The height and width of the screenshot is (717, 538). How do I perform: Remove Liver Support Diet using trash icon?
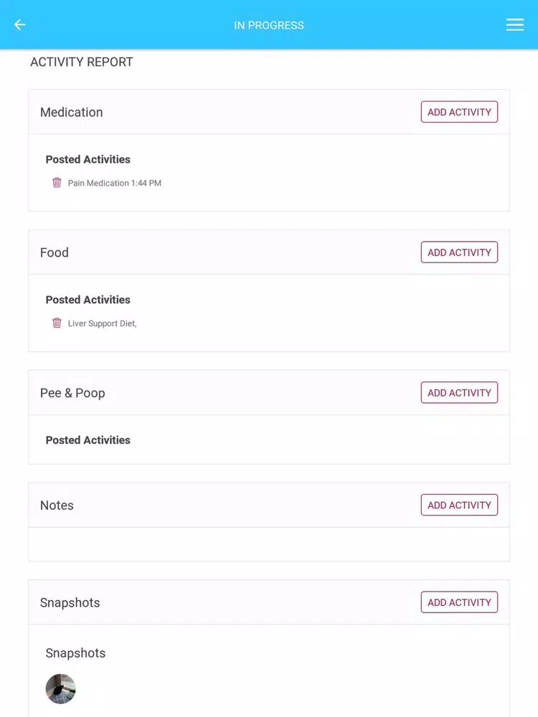tap(57, 323)
